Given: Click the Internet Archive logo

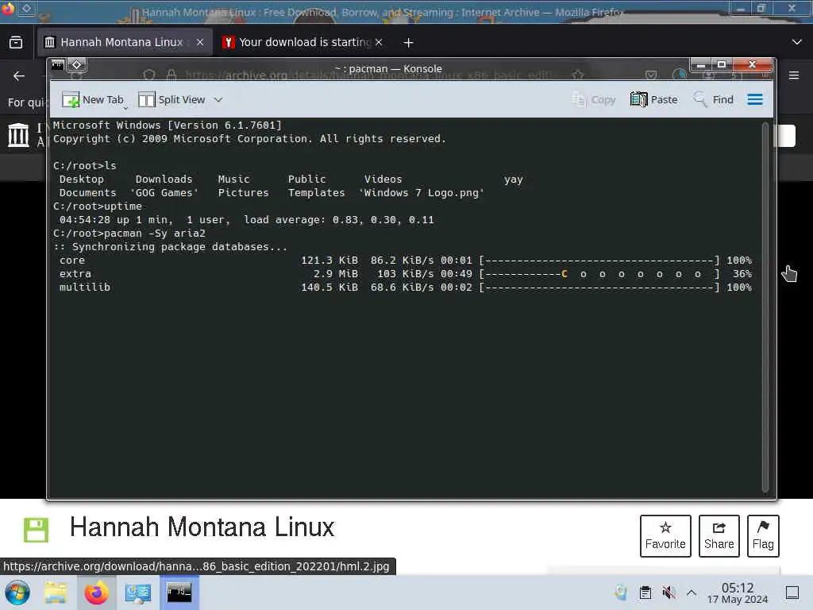Looking at the screenshot, I should (x=19, y=135).
